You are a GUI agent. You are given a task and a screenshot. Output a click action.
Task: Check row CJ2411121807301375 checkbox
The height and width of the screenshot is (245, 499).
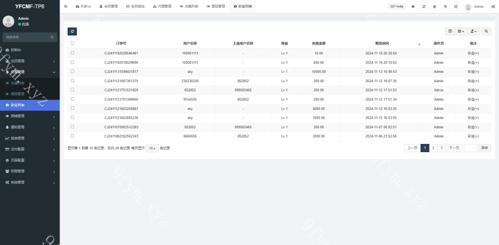pos(72,80)
